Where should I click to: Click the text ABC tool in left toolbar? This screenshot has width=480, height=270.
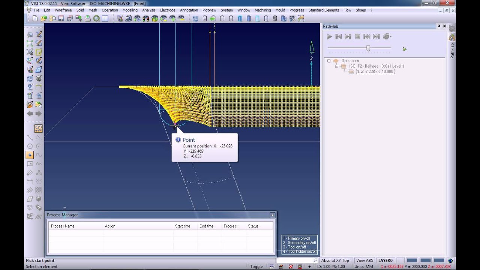click(39, 172)
